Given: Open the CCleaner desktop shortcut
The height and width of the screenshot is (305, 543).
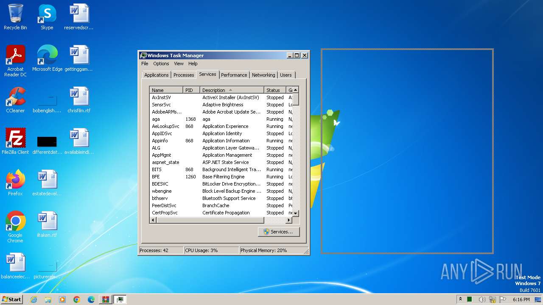Looking at the screenshot, I should pyautogui.click(x=15, y=100).
